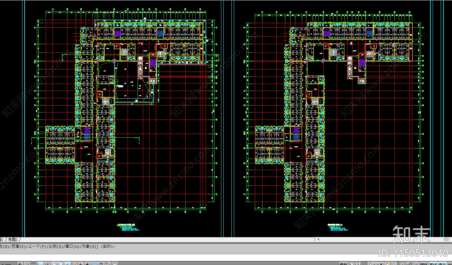The height and width of the screenshot is (265, 452).
Task: Toggle quick properties in status bar
Action: coord(101,263)
